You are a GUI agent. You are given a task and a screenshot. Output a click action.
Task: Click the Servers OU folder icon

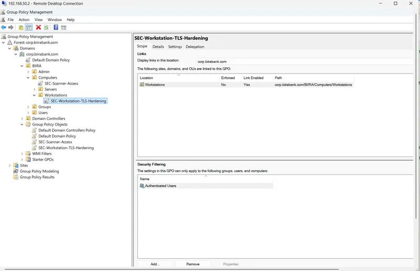click(40, 89)
